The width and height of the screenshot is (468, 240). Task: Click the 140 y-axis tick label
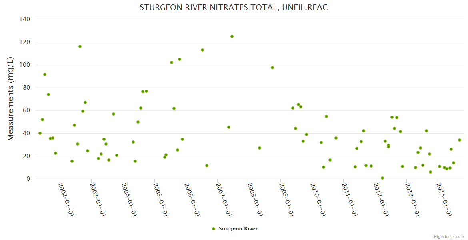[25, 19]
